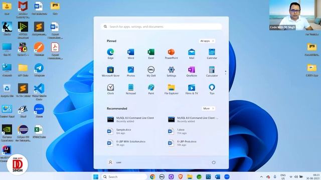Image resolution: width=321 pixels, height=180 pixels.
Task: Open the pinned My Dell app
Action: [151, 71]
